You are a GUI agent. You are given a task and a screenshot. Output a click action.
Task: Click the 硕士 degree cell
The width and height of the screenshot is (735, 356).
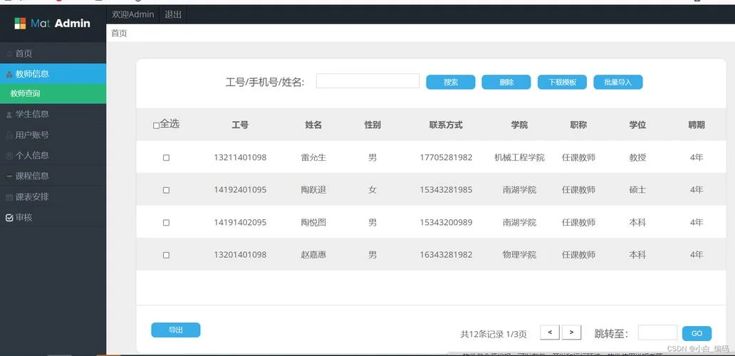(x=637, y=190)
